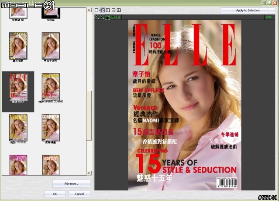Select the orange magazine cover thumbnail in the bottom row
The height and width of the screenshot is (201, 279).
click(51, 165)
